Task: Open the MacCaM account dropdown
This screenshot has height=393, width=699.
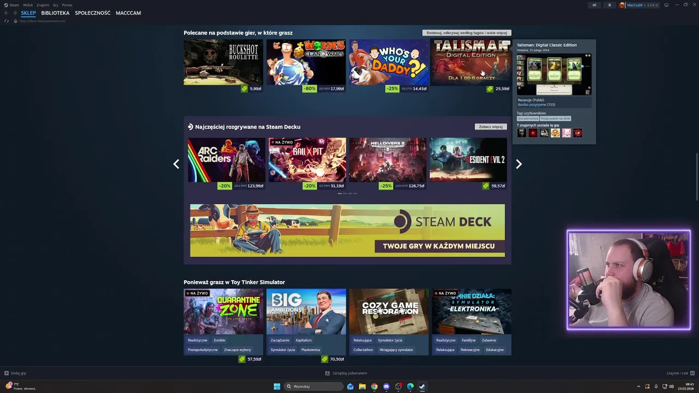Action: click(x=636, y=5)
